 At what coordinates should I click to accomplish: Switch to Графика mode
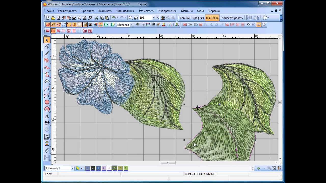[198, 18]
